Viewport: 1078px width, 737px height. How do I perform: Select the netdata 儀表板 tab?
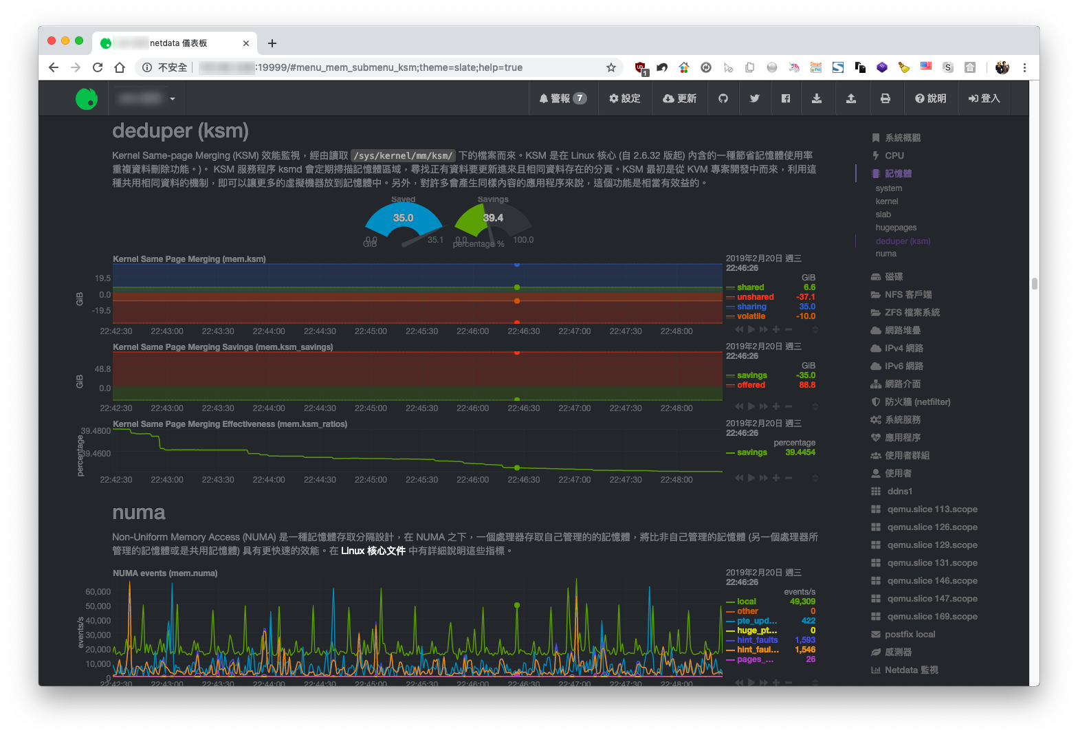click(x=175, y=43)
